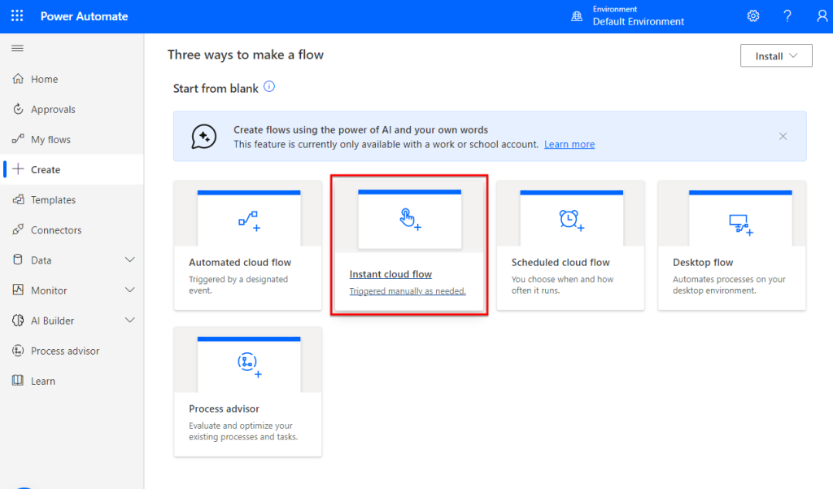
Task: Click the AI chat sparkle icon
Action: click(x=204, y=137)
